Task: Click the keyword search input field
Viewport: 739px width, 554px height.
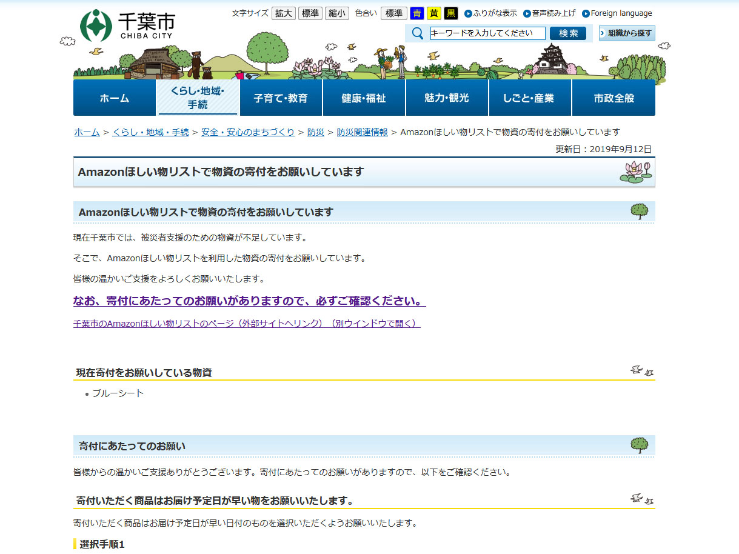Action: [x=487, y=33]
